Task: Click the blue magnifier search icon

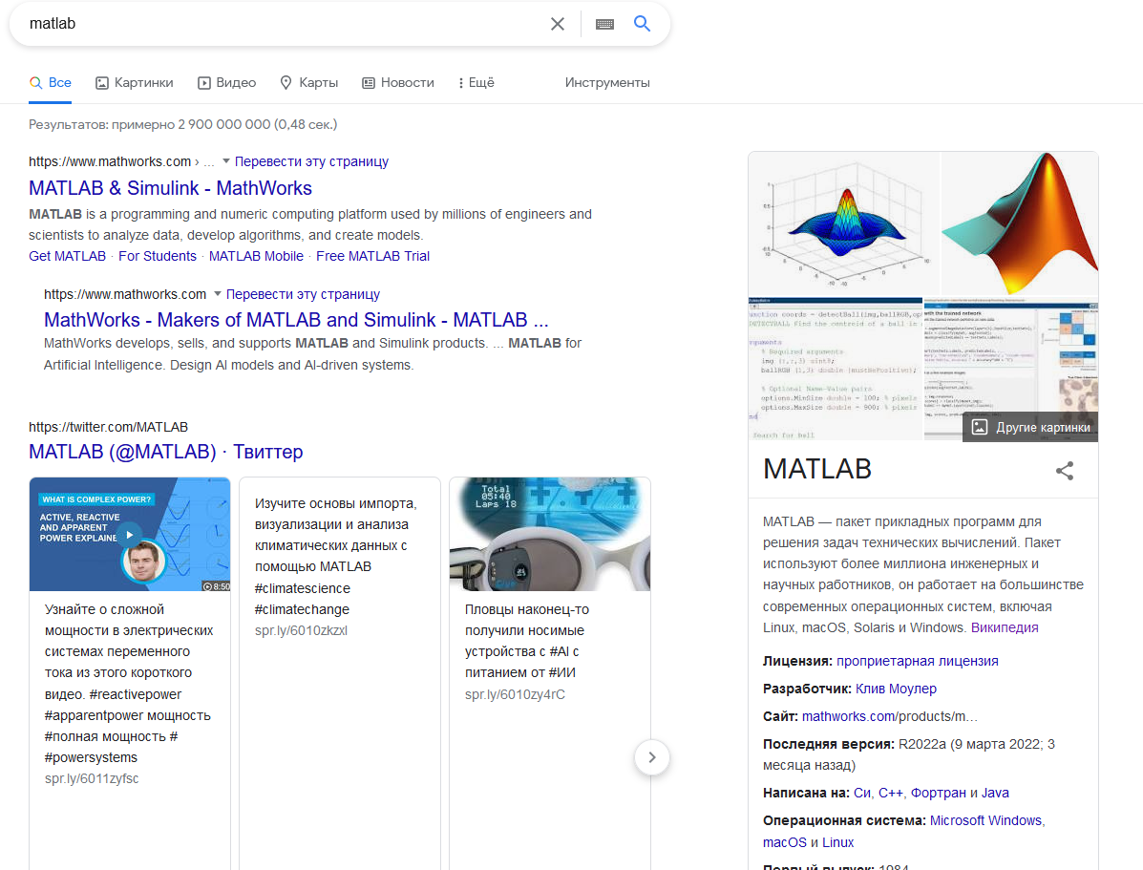Action: [x=643, y=23]
